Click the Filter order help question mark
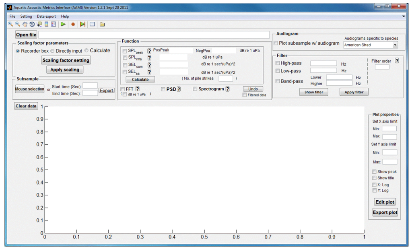Image resolution: width=412 pixels, height=251 pixels. pyautogui.click(x=397, y=61)
